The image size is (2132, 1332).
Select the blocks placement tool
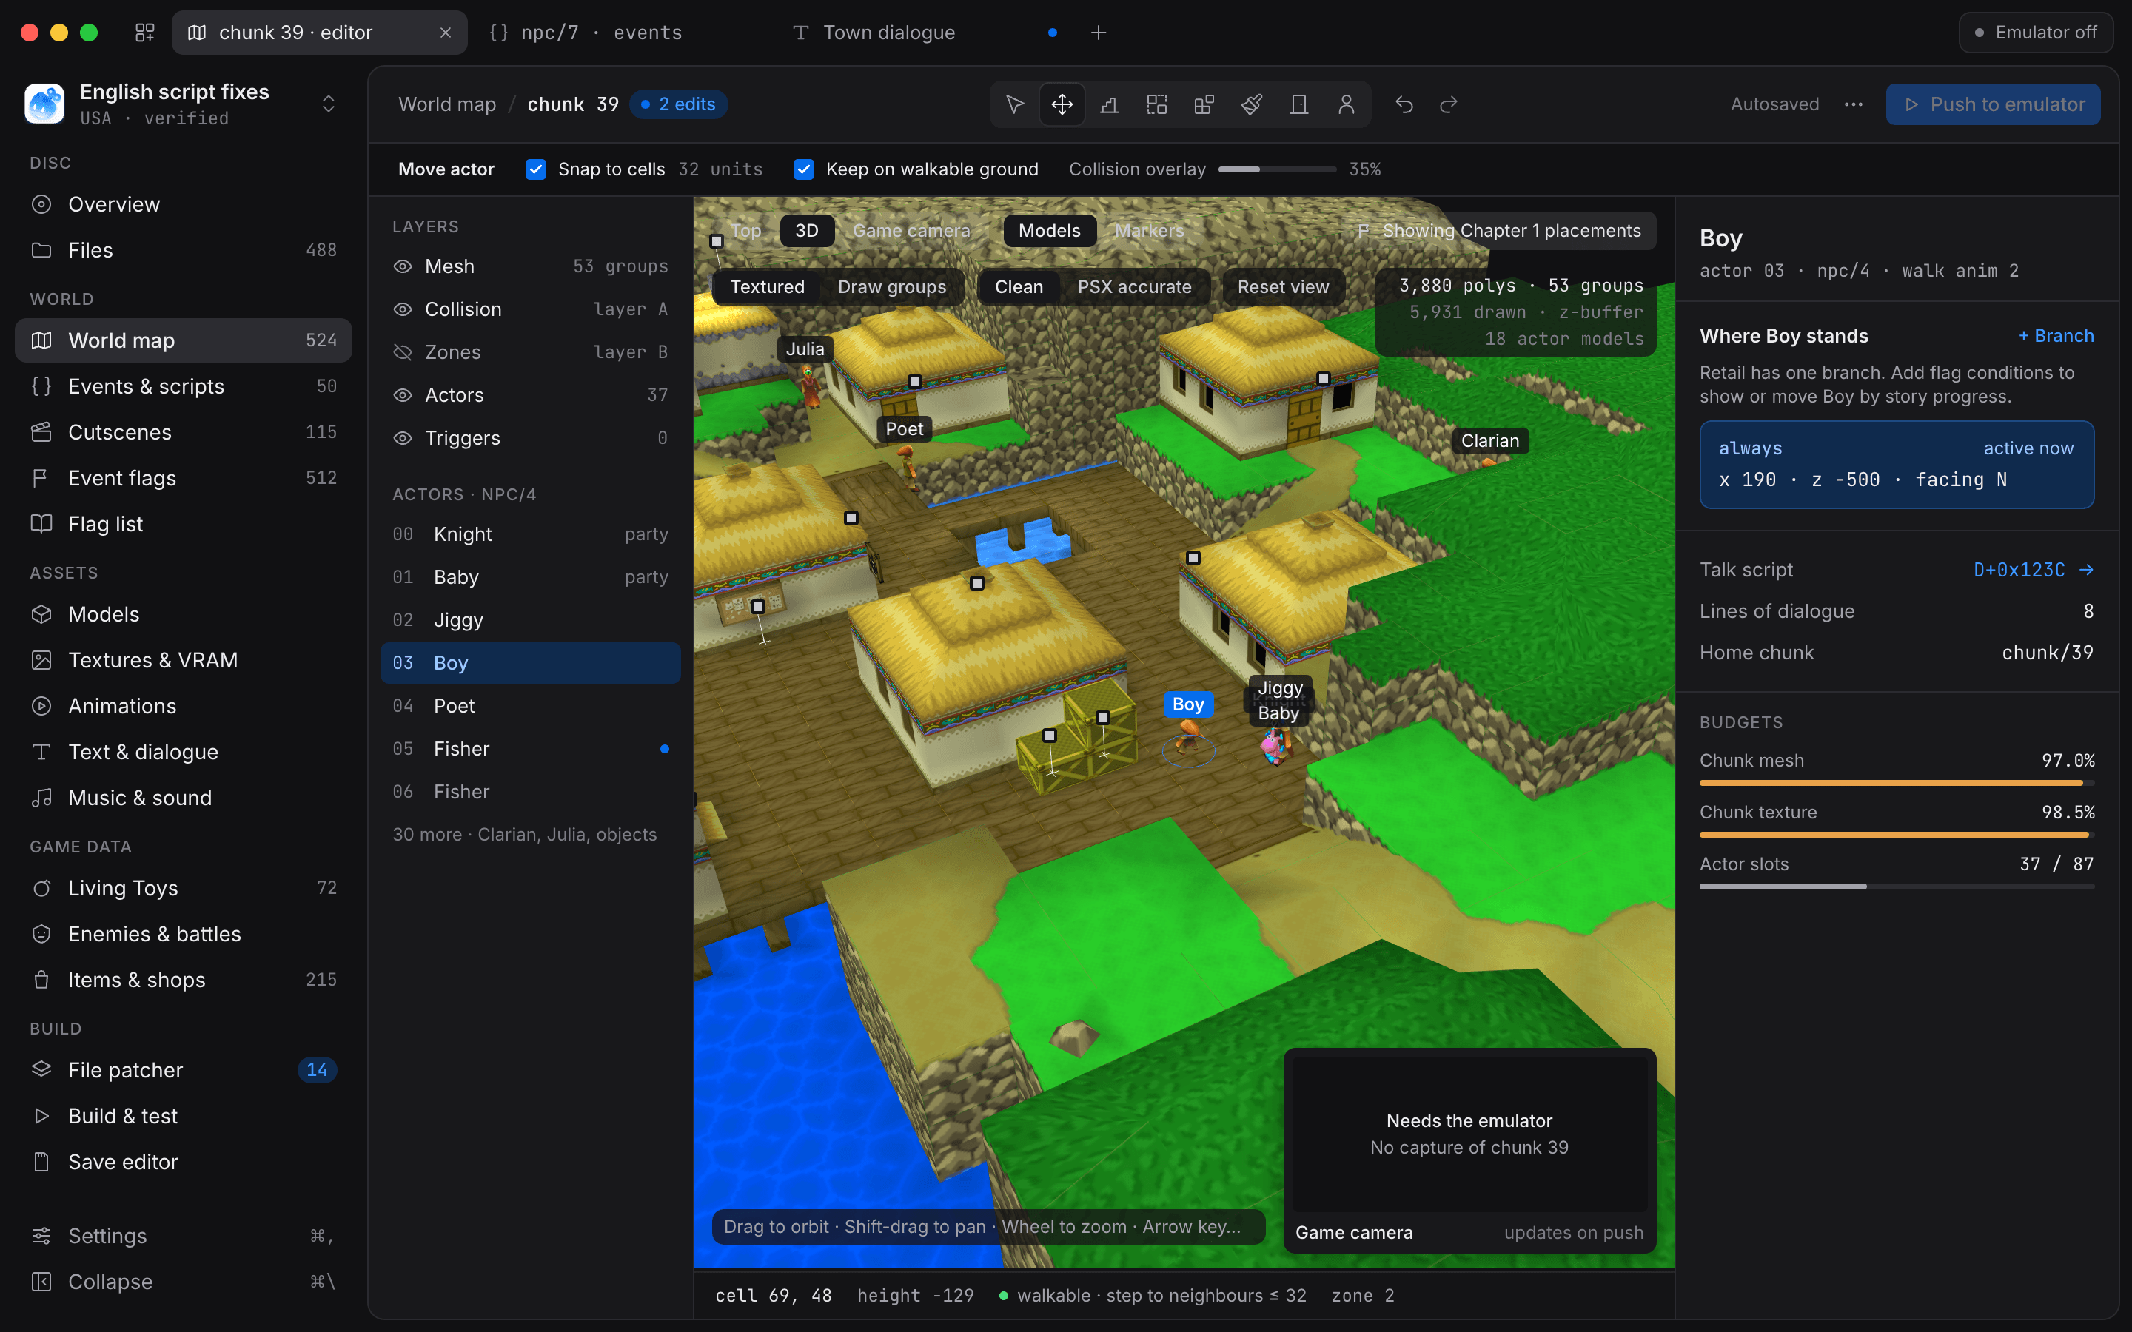coord(1204,104)
